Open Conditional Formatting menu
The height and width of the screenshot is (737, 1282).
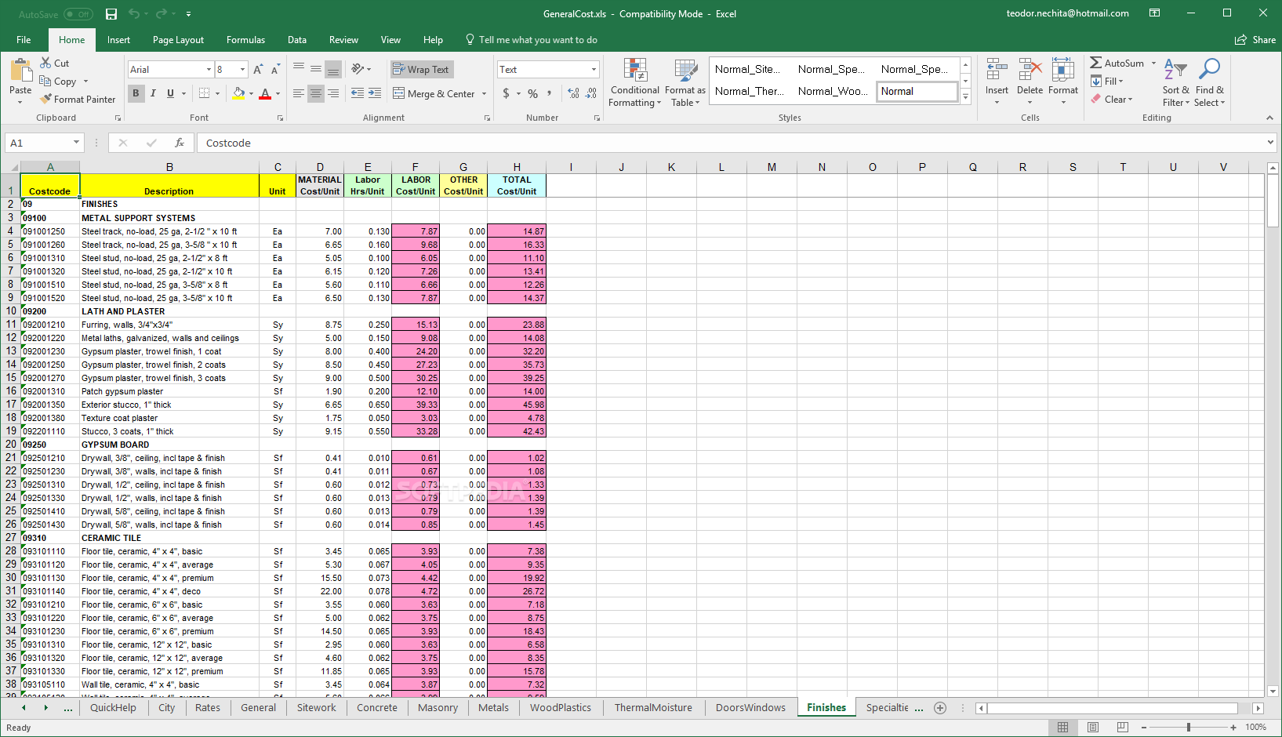pyautogui.click(x=635, y=82)
